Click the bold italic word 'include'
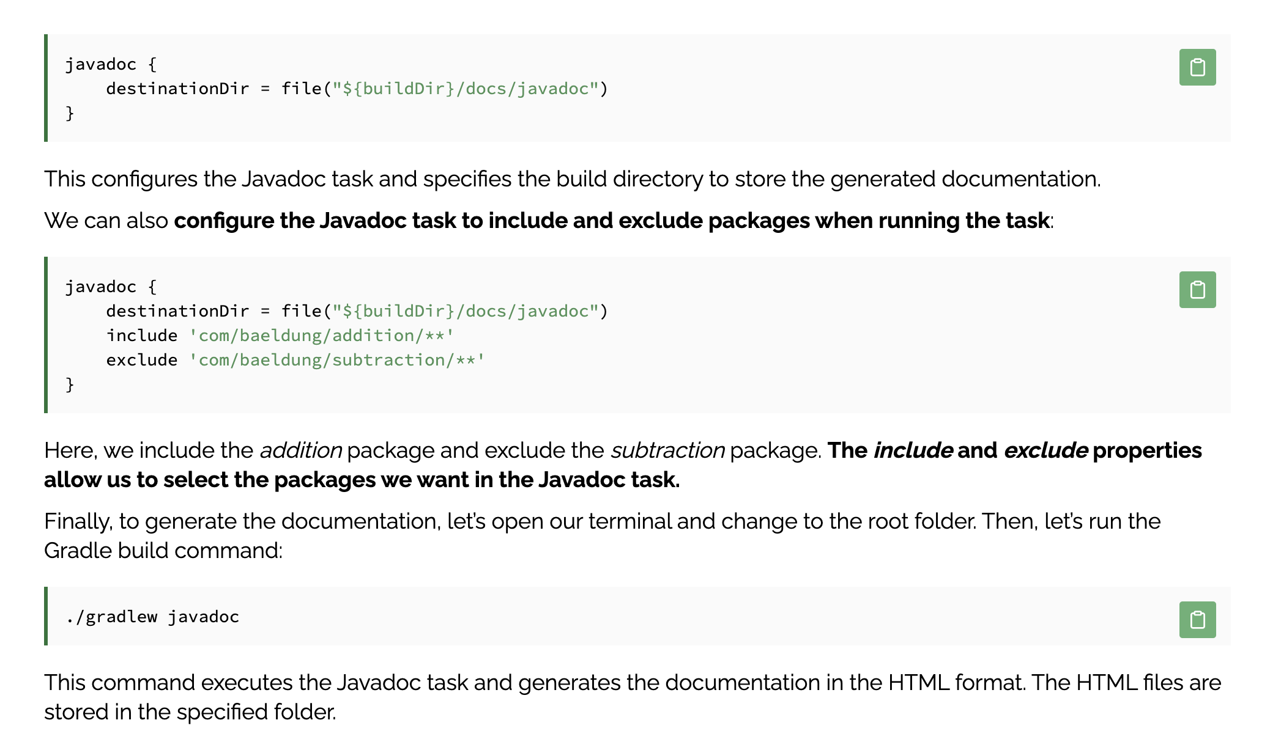Image resolution: width=1281 pixels, height=742 pixels. point(913,450)
